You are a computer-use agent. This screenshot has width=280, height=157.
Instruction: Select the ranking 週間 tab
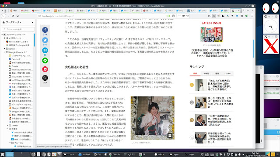(x=217, y=74)
